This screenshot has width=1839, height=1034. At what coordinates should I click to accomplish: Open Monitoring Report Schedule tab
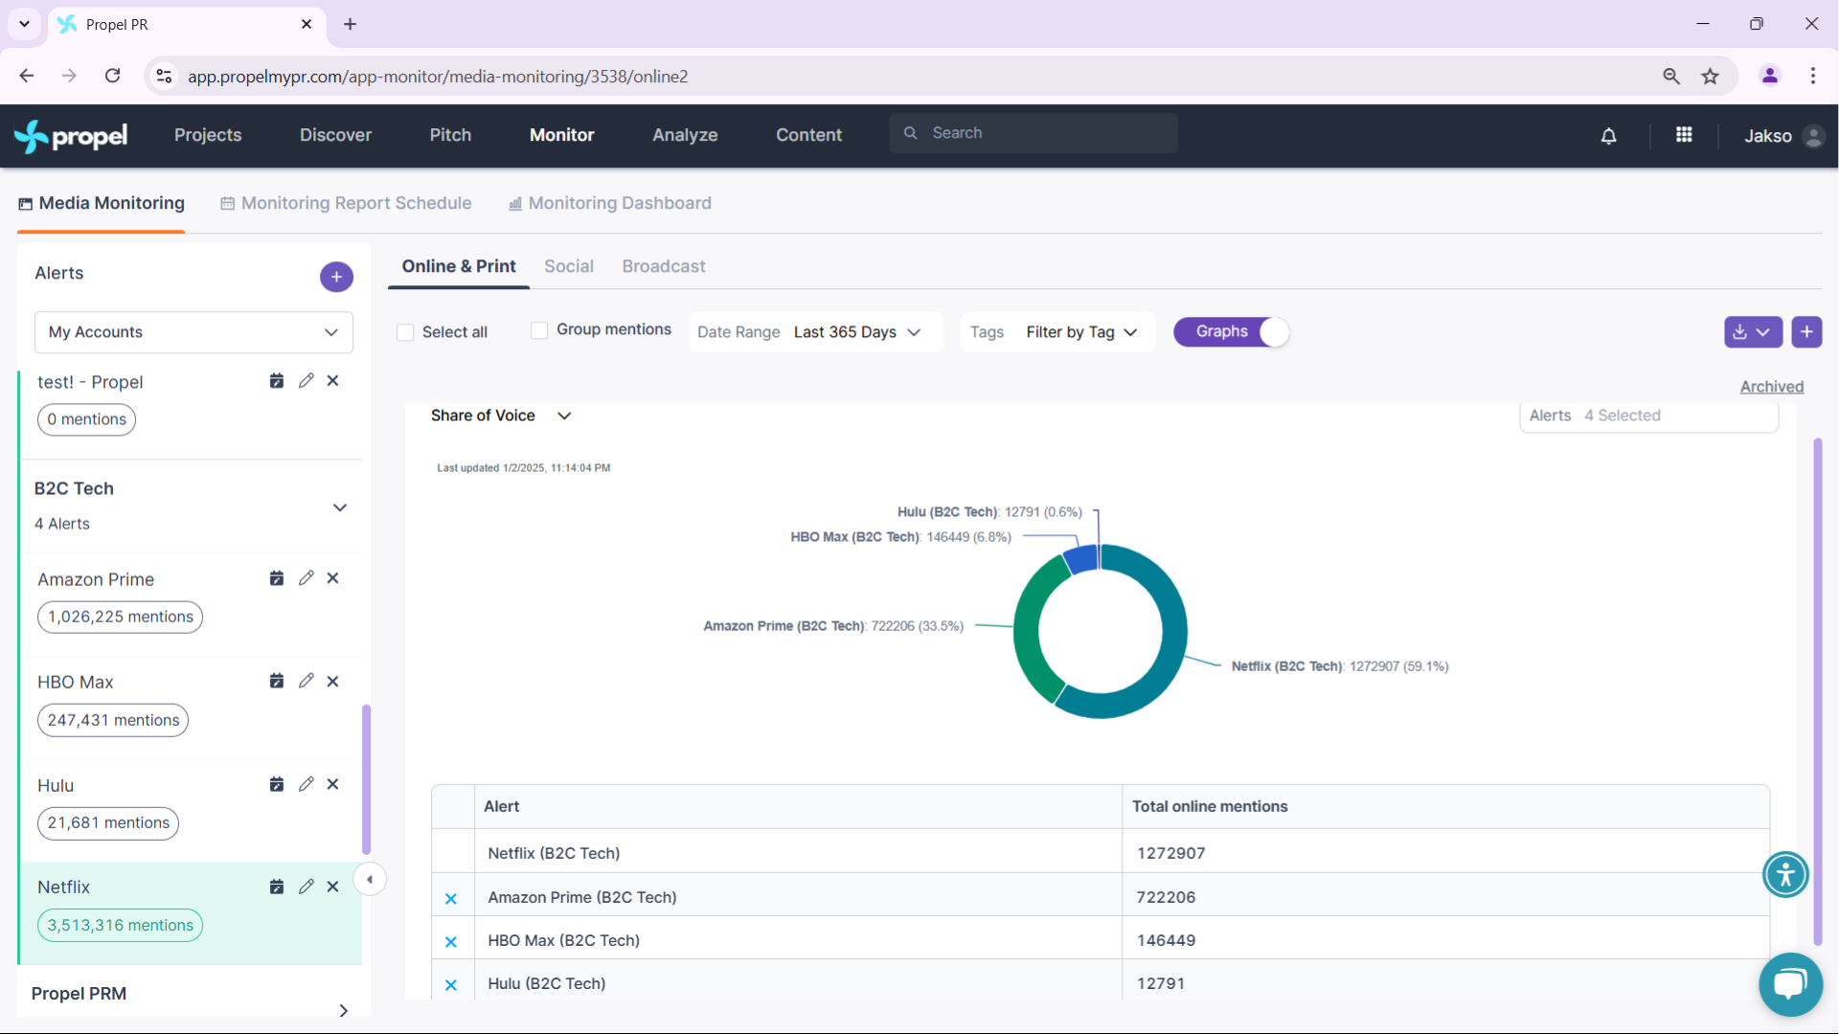346,203
